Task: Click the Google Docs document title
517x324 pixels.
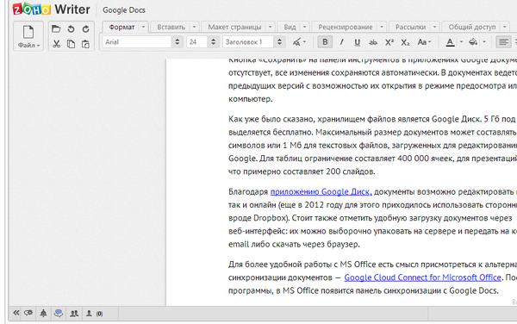Action: point(123,10)
